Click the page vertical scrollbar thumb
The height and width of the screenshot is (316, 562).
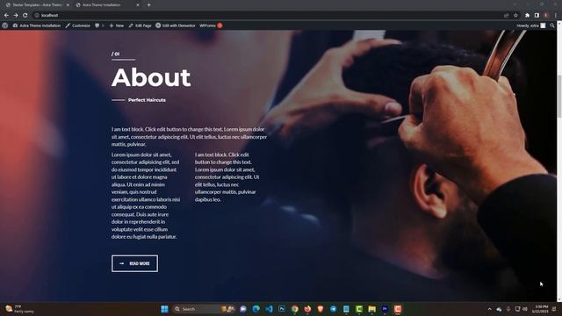pyautogui.click(x=559, y=96)
